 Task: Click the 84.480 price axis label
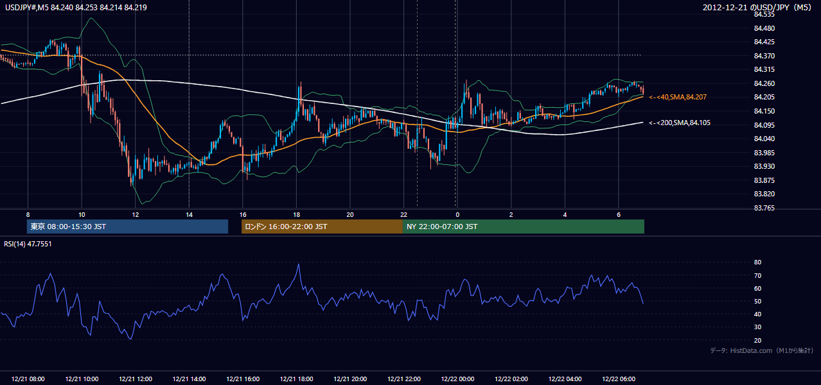(x=765, y=28)
